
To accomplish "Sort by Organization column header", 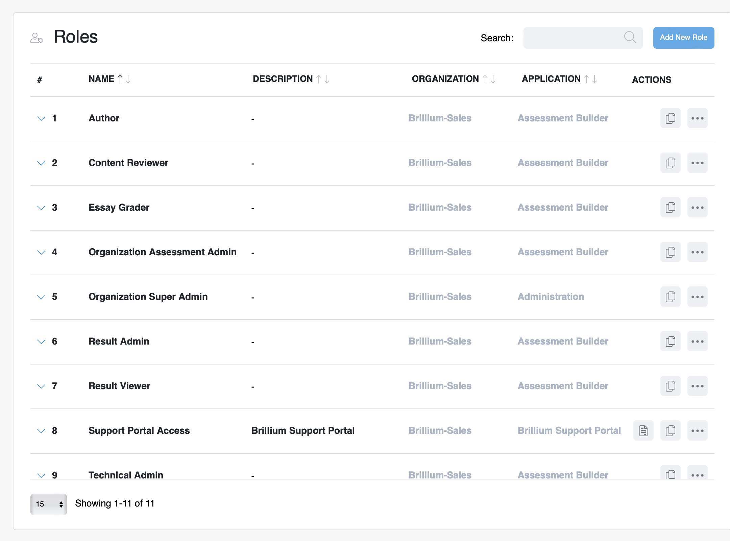I will click(x=445, y=79).
